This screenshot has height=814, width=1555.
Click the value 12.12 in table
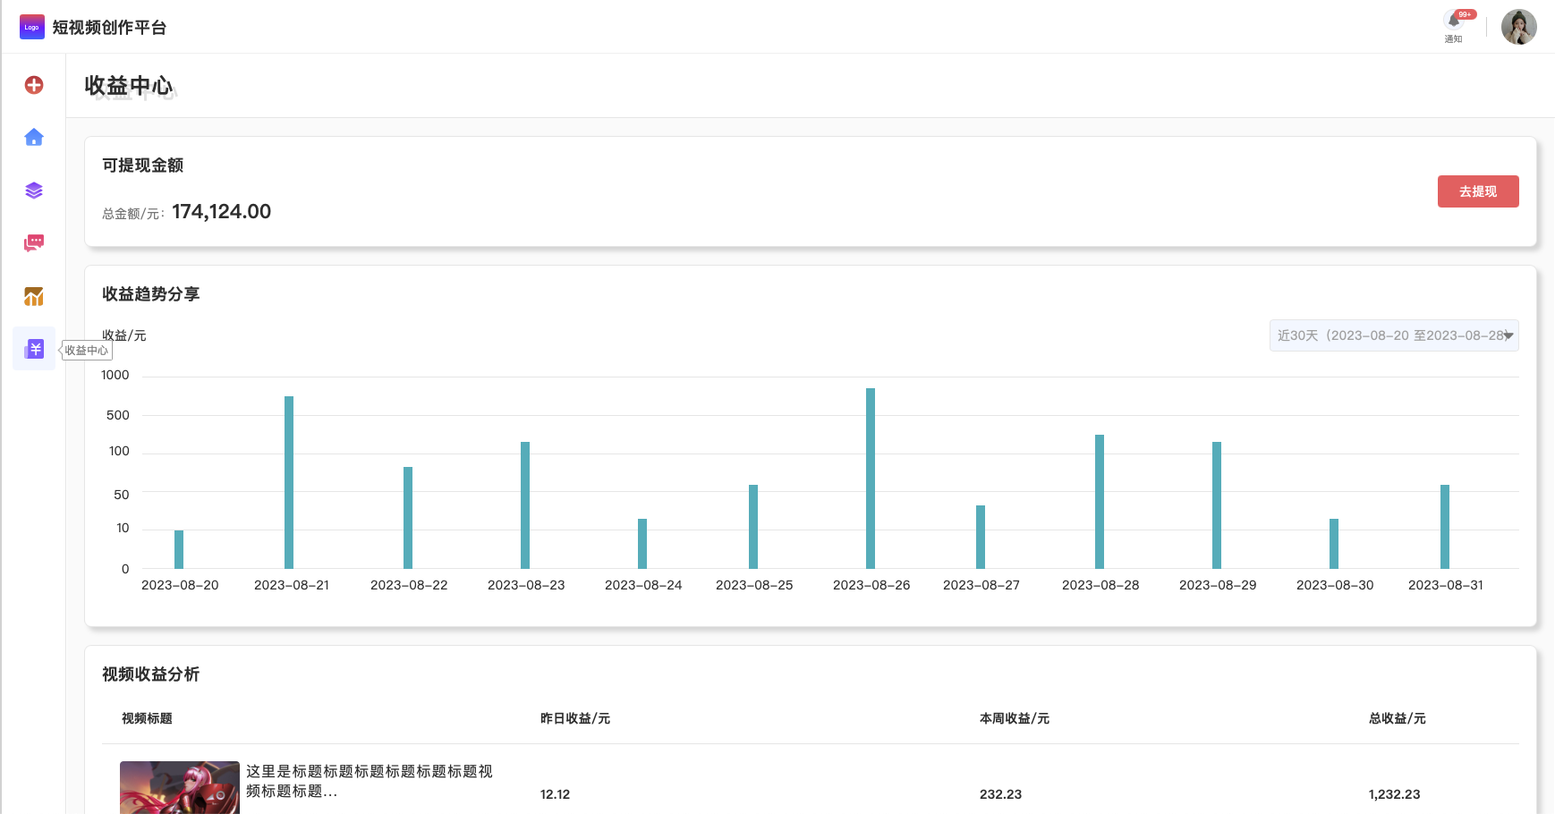(555, 794)
